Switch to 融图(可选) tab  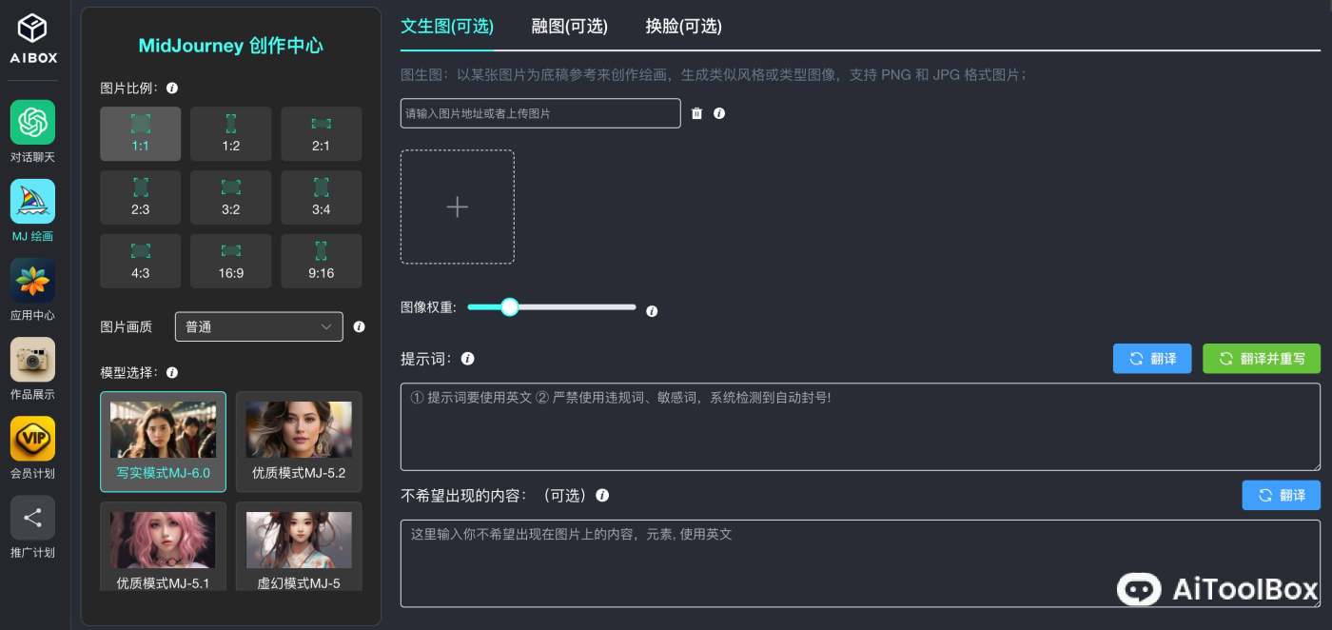569,26
